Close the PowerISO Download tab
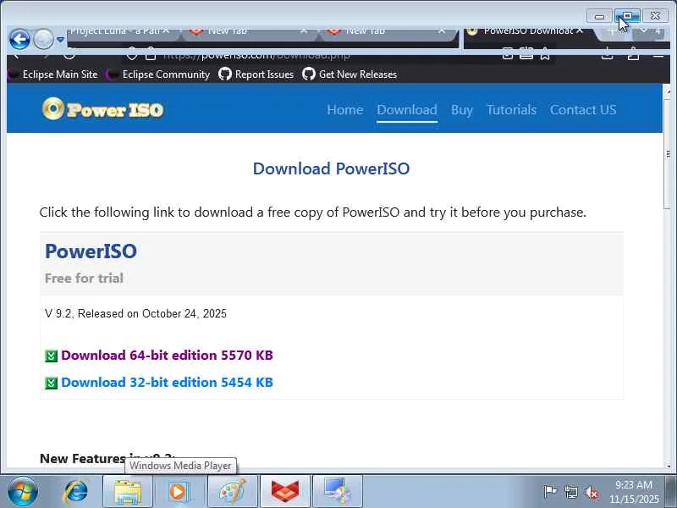 click(x=580, y=30)
